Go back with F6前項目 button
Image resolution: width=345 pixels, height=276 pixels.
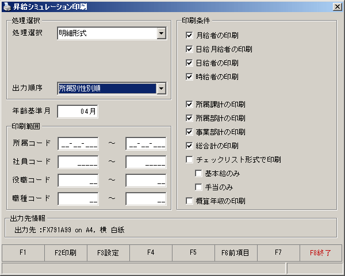tap(236, 252)
